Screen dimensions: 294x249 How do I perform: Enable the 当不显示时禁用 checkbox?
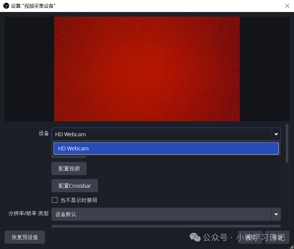point(54,200)
